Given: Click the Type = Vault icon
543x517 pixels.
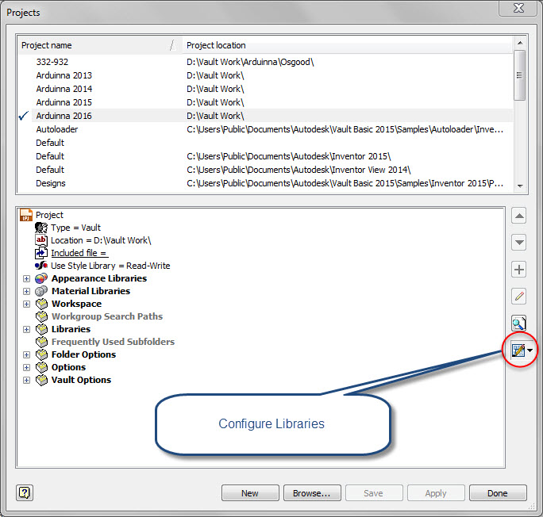Looking at the screenshot, I should (x=41, y=228).
